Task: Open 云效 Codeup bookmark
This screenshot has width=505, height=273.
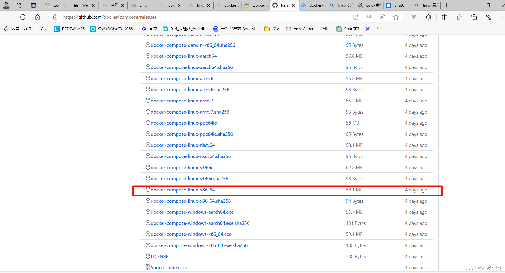Action: 308,29
